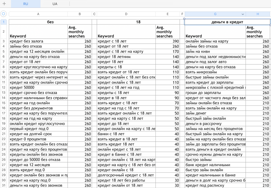
Task: Add a new sheet with plus icon
Action: coord(4,4)
